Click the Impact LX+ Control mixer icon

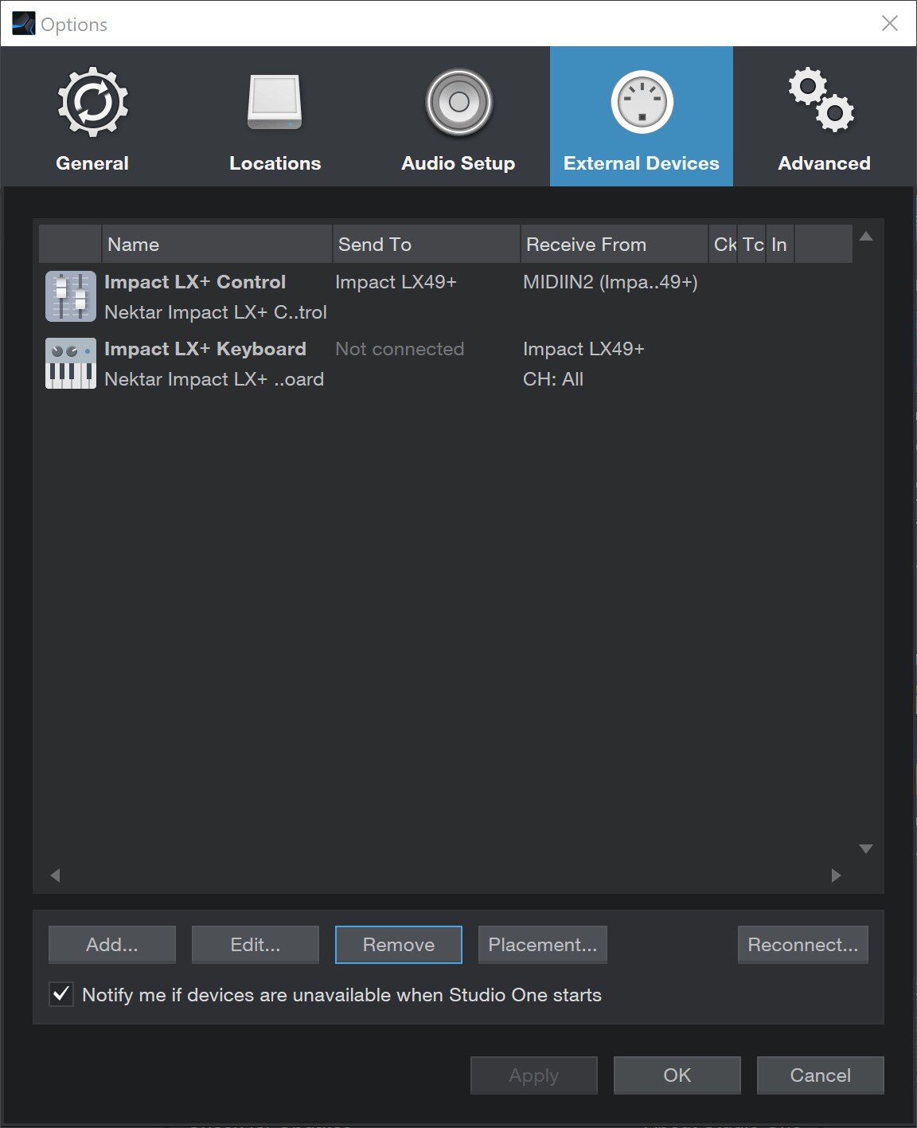[70, 296]
